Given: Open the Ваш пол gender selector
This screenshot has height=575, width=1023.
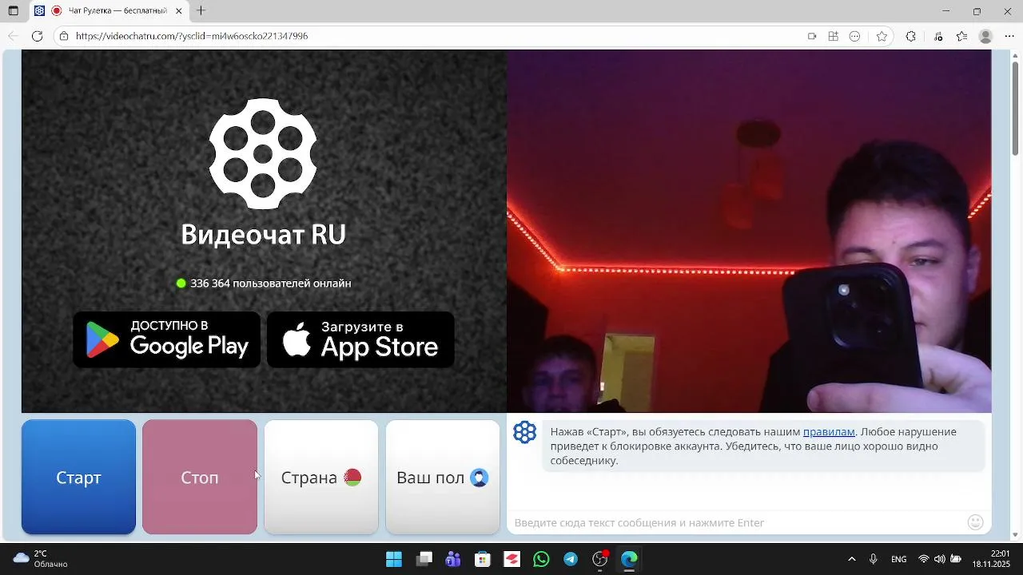Looking at the screenshot, I should [x=443, y=478].
